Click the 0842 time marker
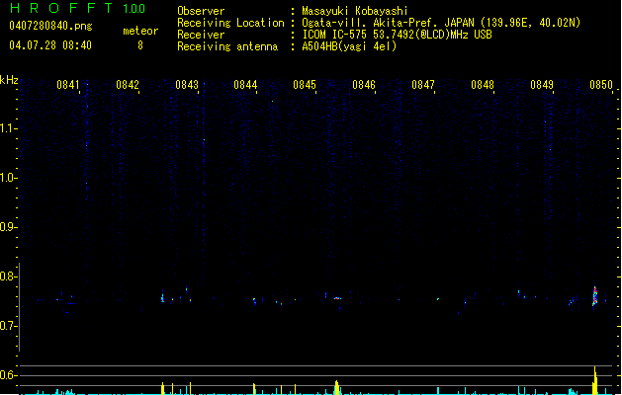622x395 pixels. tap(128, 85)
